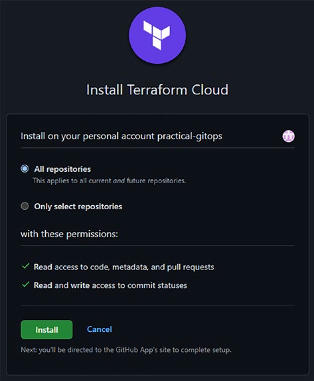The height and width of the screenshot is (381, 314).
Task: Click checkmark beside Read access to code
Action: pos(25,266)
